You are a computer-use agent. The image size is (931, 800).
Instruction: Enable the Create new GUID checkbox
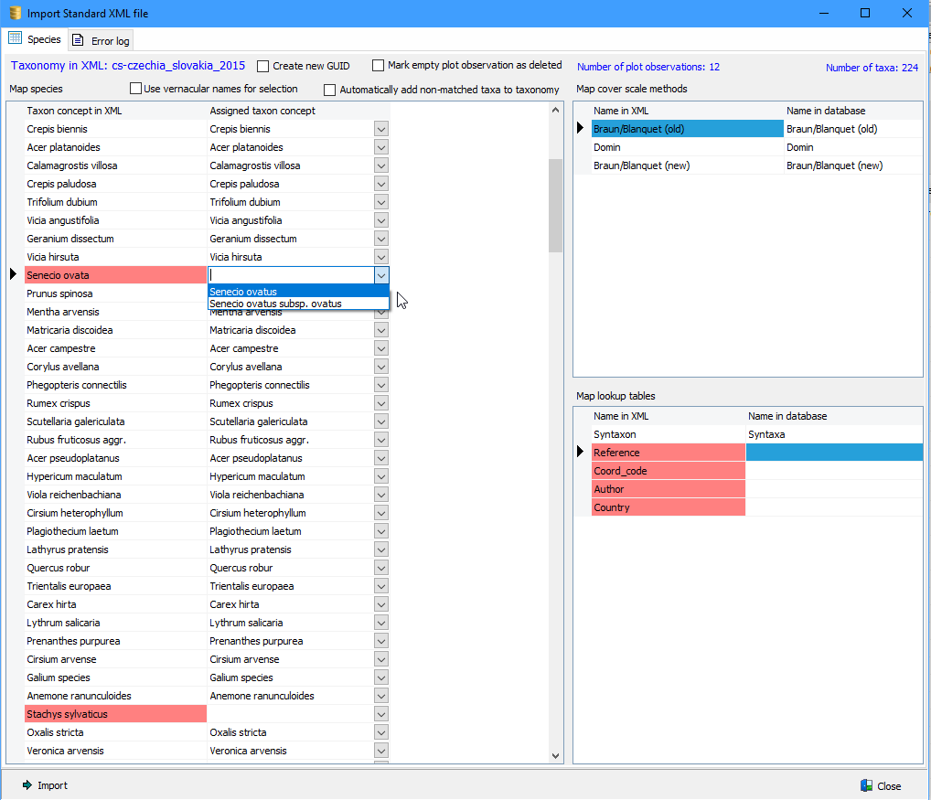point(263,67)
